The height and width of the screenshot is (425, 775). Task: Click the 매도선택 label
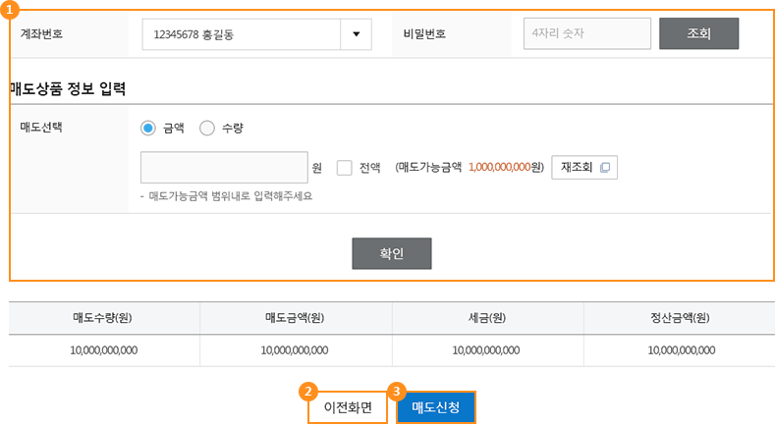point(41,128)
